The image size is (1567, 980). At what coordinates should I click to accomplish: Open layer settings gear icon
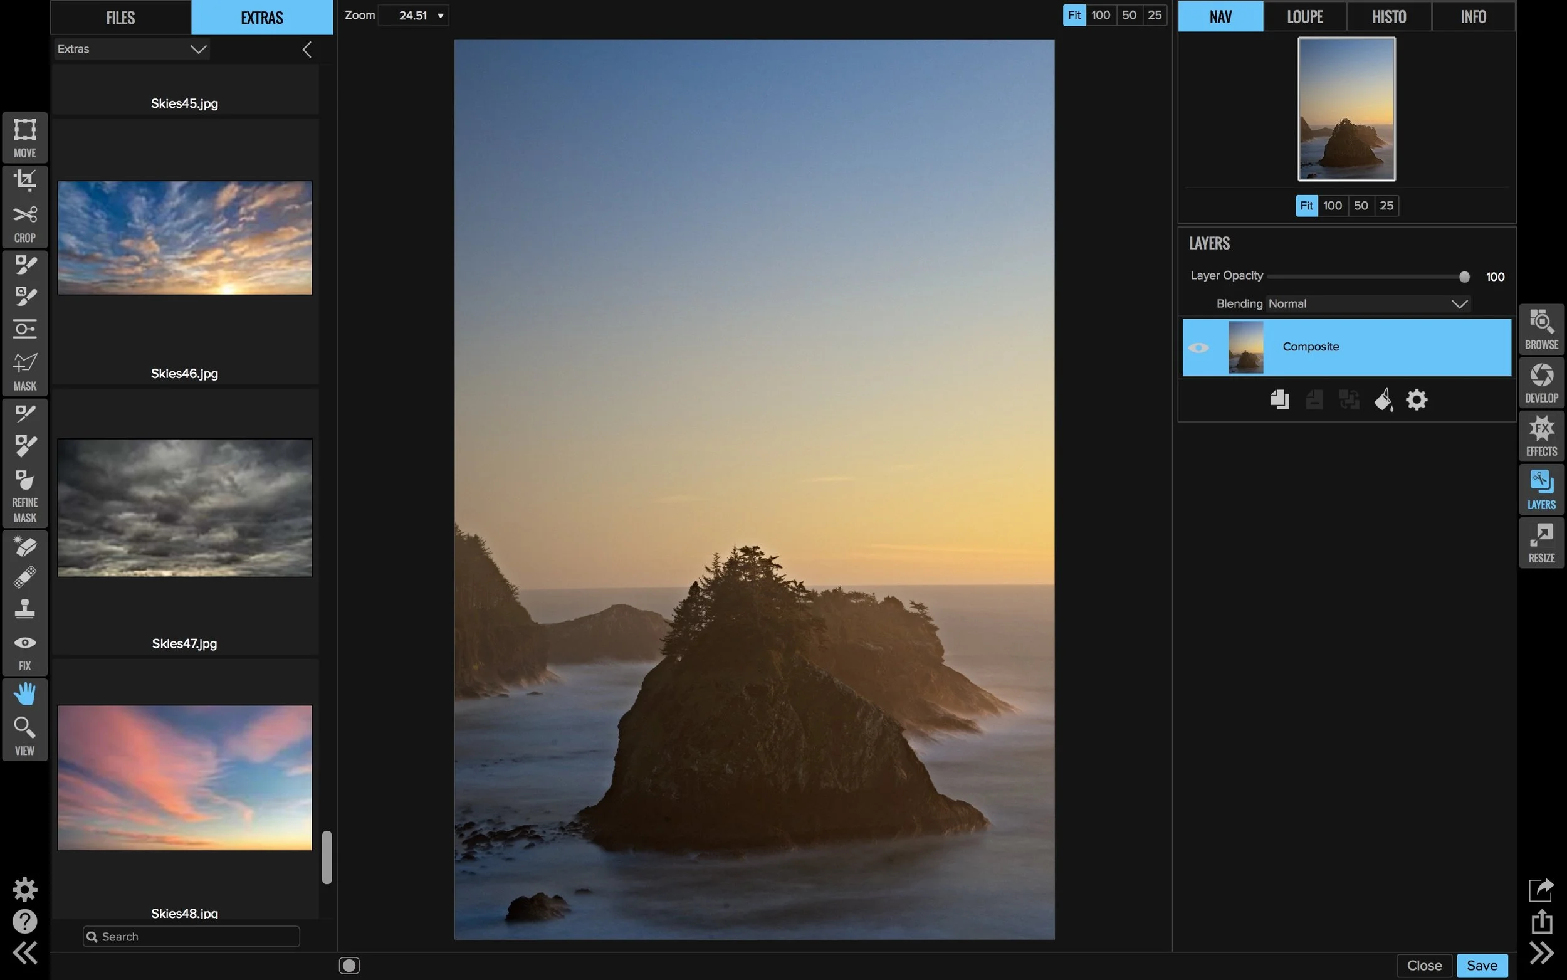coord(1416,400)
